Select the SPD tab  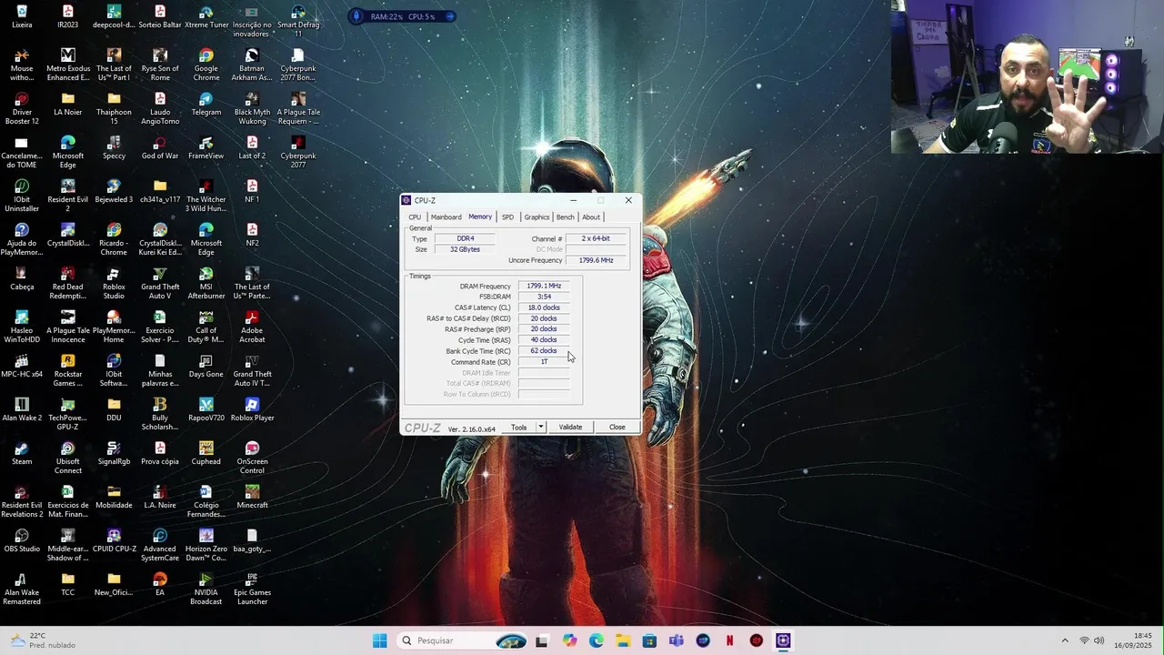pyautogui.click(x=507, y=217)
